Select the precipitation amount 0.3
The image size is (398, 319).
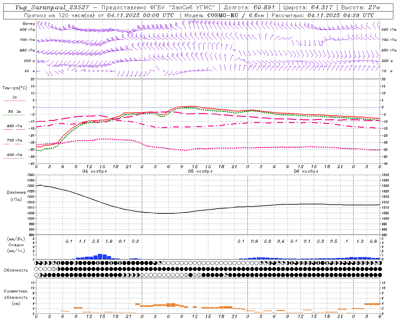pyautogui.click(x=320, y=241)
